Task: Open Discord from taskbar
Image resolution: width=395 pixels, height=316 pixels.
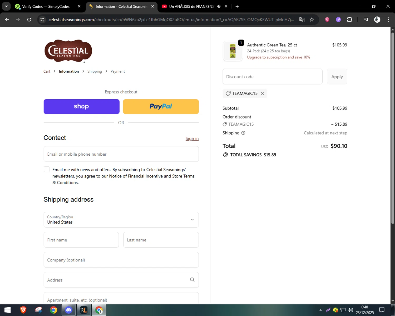Action: pos(69,310)
